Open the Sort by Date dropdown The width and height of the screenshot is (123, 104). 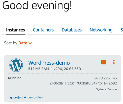(x=25, y=43)
